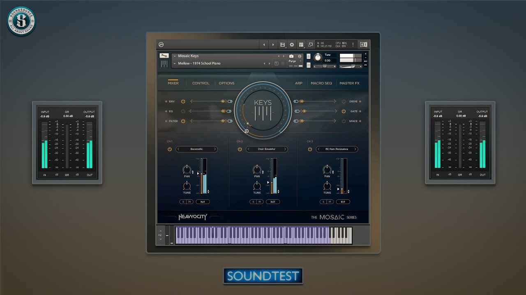
Task: Open the ARP tab
Action: [x=299, y=83]
